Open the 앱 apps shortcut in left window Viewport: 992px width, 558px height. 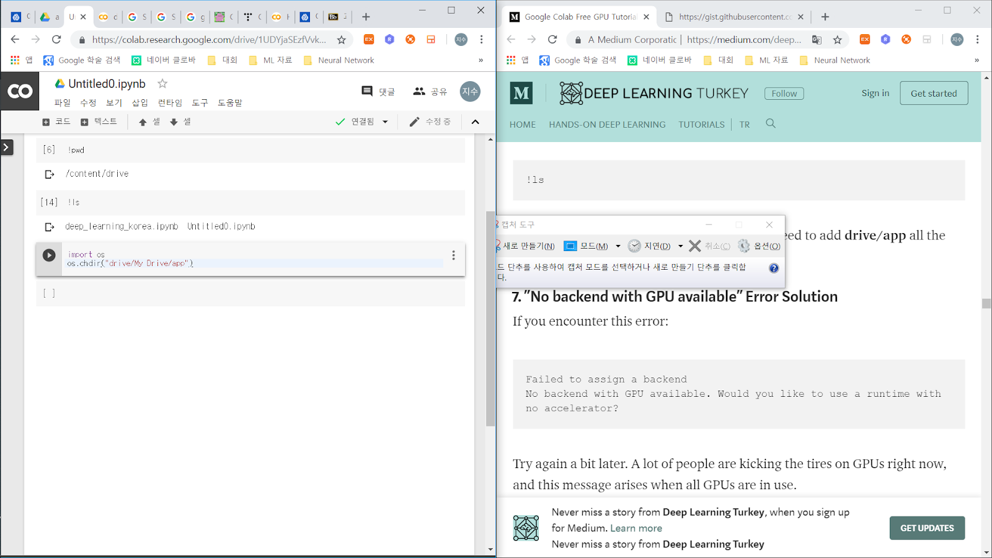pyautogui.click(x=21, y=60)
